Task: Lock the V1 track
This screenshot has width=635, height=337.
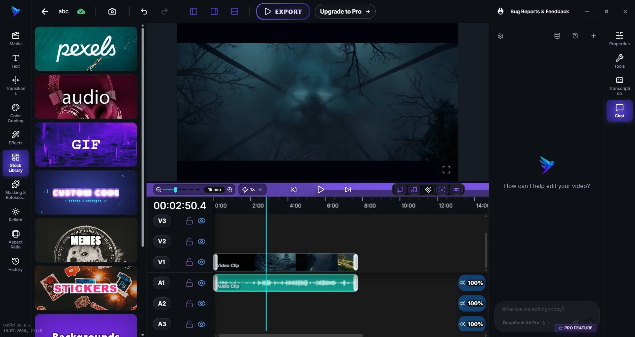Action: pyautogui.click(x=189, y=262)
